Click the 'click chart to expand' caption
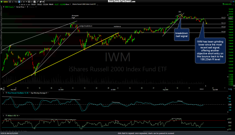Image resolution: width=235 pixels, height=135 pixels. [146, 133]
